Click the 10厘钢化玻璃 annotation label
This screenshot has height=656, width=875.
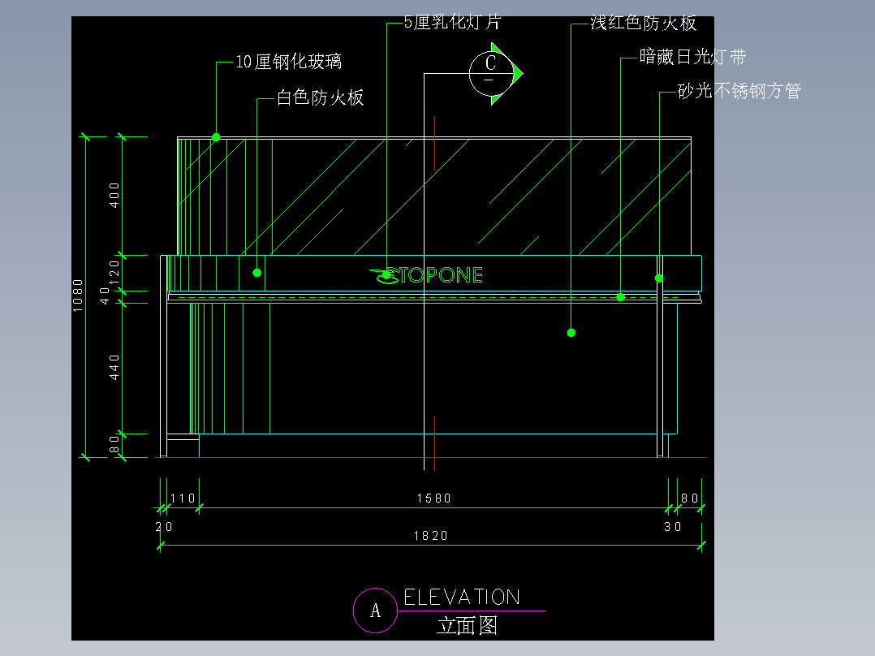pyautogui.click(x=288, y=62)
